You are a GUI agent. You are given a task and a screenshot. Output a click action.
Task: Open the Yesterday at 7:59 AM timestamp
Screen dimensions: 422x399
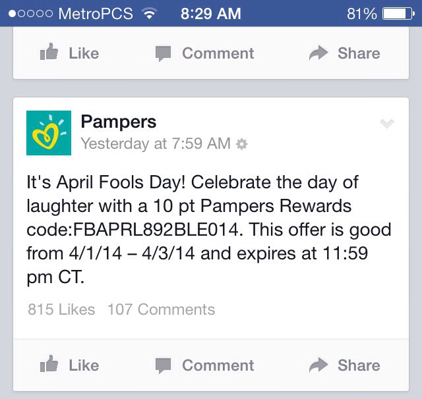(156, 144)
